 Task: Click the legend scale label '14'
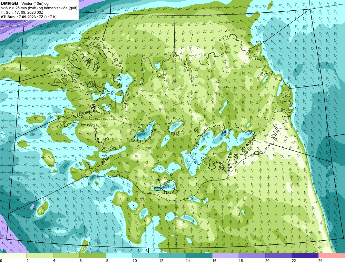(188, 261)
